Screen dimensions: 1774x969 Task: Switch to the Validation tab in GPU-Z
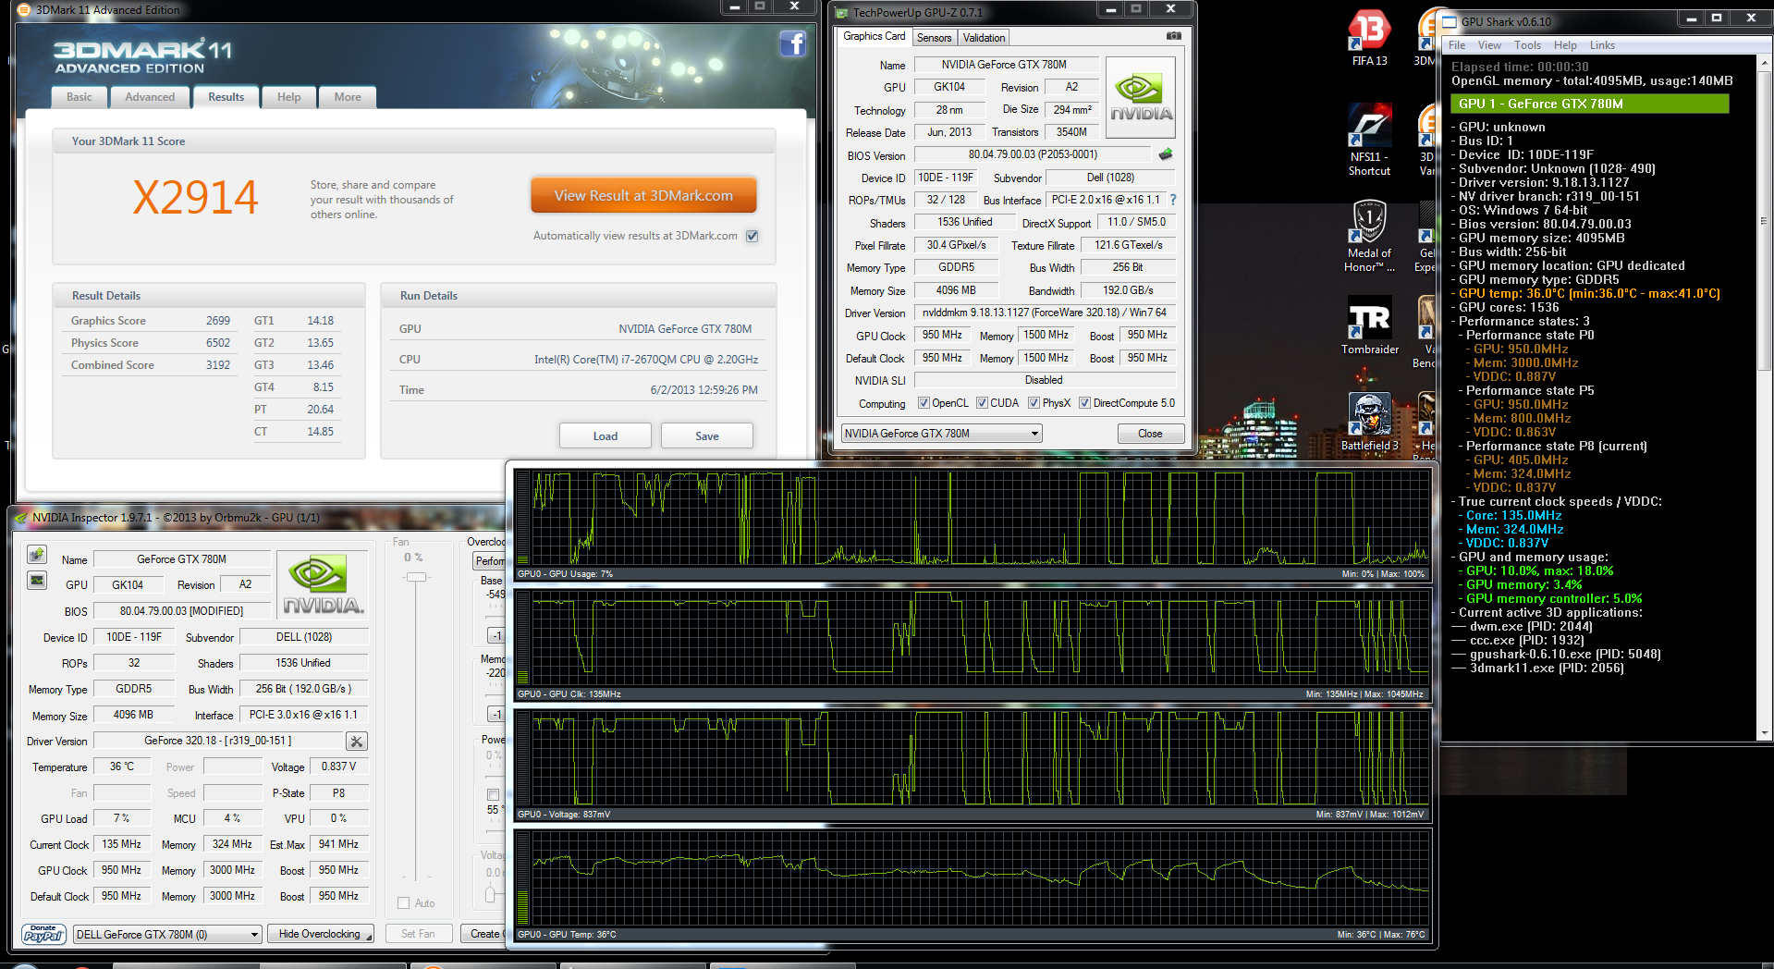coord(984,38)
